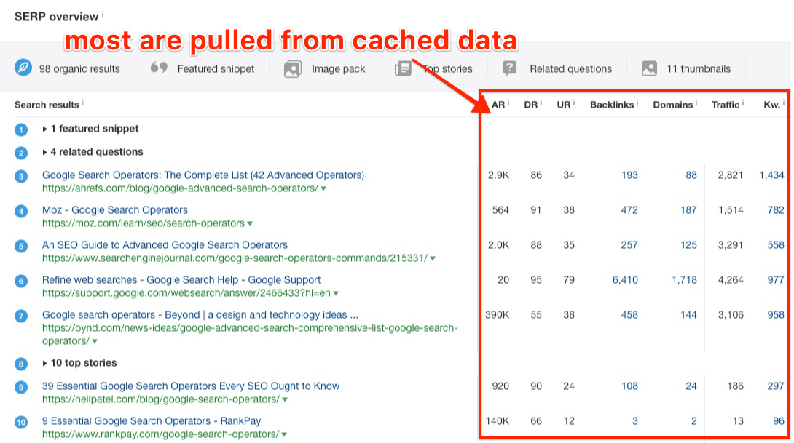Click the AR column header
Screen dimensions: 794x443
498,105
